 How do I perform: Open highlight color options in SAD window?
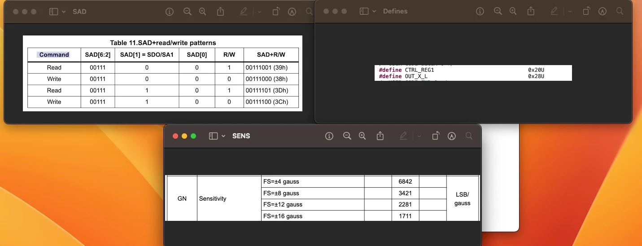coord(259,12)
